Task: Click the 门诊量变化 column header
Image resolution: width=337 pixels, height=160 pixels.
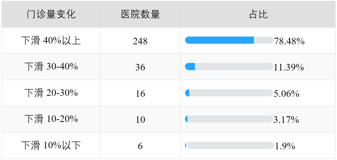Action: click(x=51, y=15)
